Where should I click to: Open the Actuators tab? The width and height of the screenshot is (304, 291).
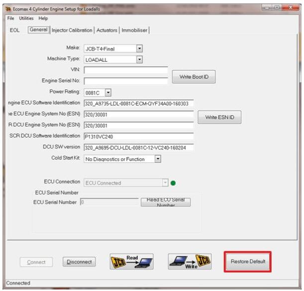107,30
